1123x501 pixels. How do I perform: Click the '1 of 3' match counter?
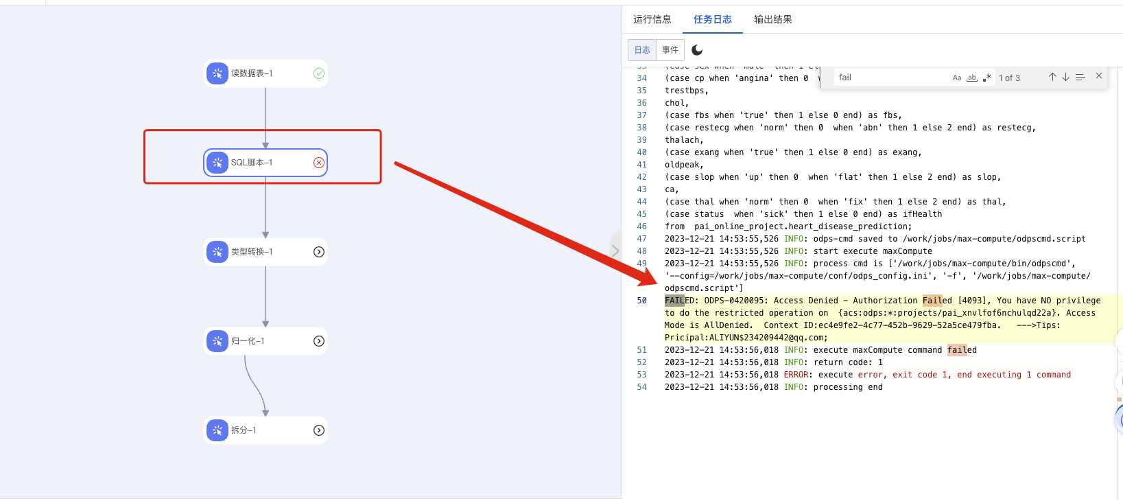pos(1009,78)
